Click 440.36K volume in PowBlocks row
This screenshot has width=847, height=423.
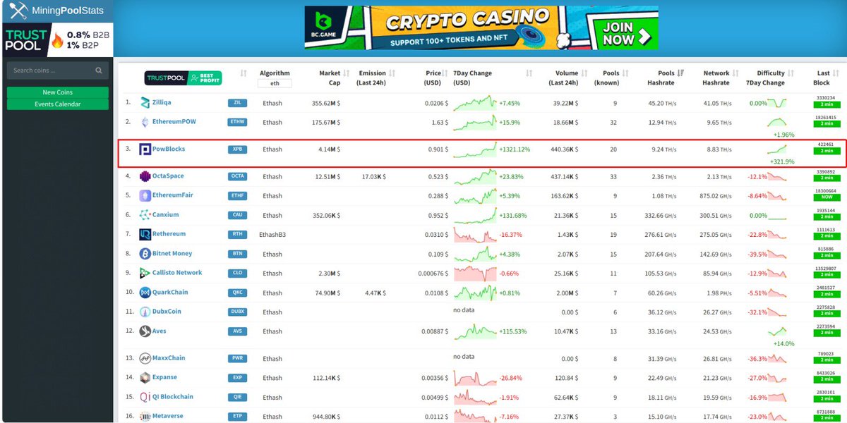coord(564,149)
